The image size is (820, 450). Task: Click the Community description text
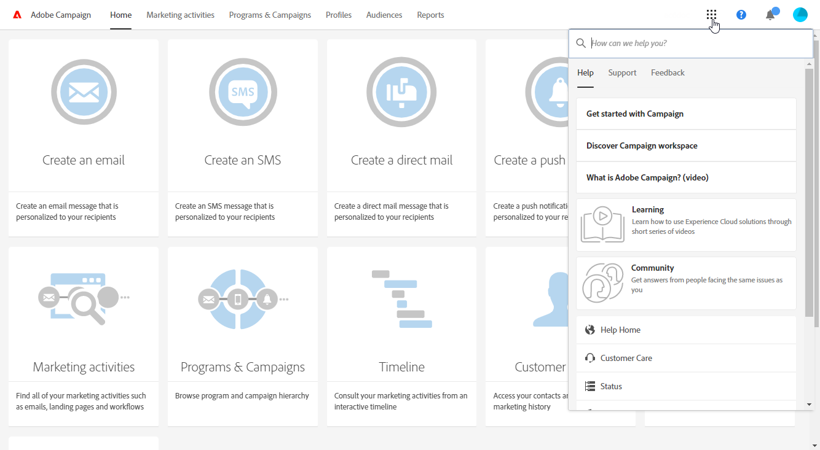click(707, 285)
